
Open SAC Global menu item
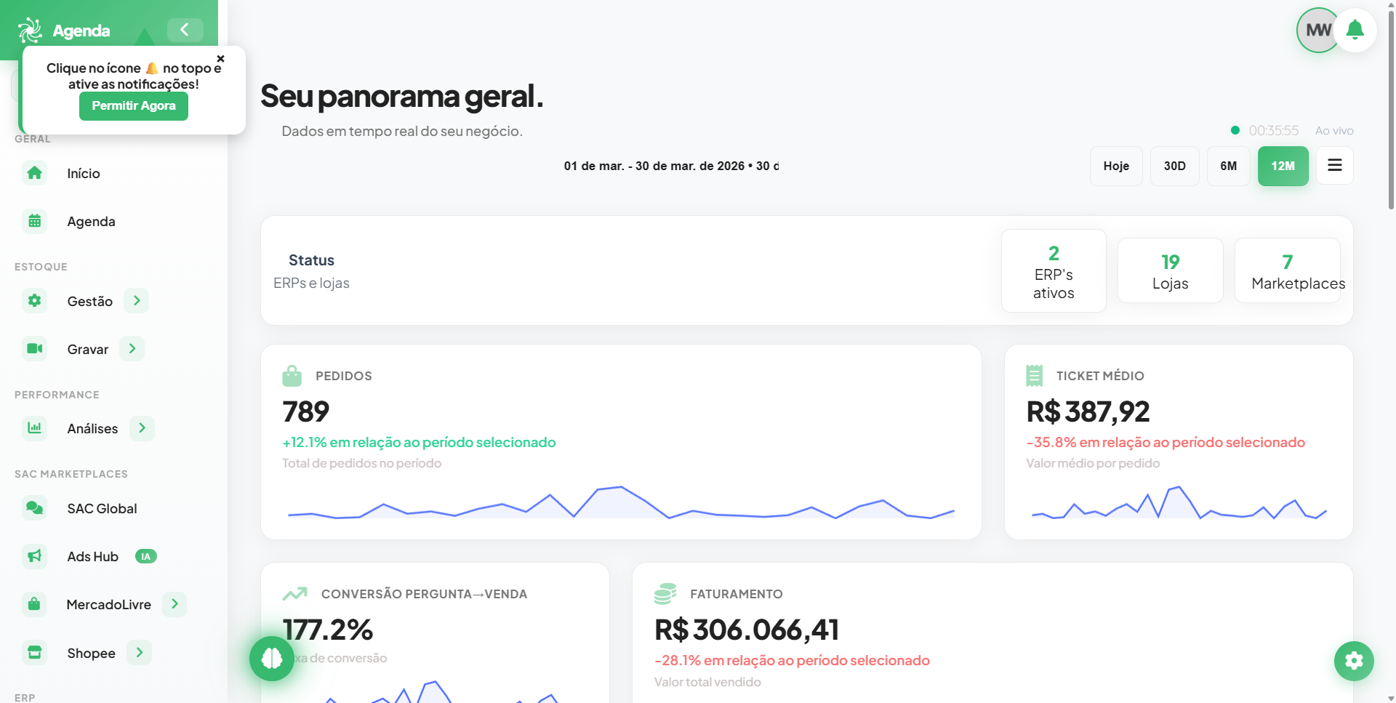[102, 509]
